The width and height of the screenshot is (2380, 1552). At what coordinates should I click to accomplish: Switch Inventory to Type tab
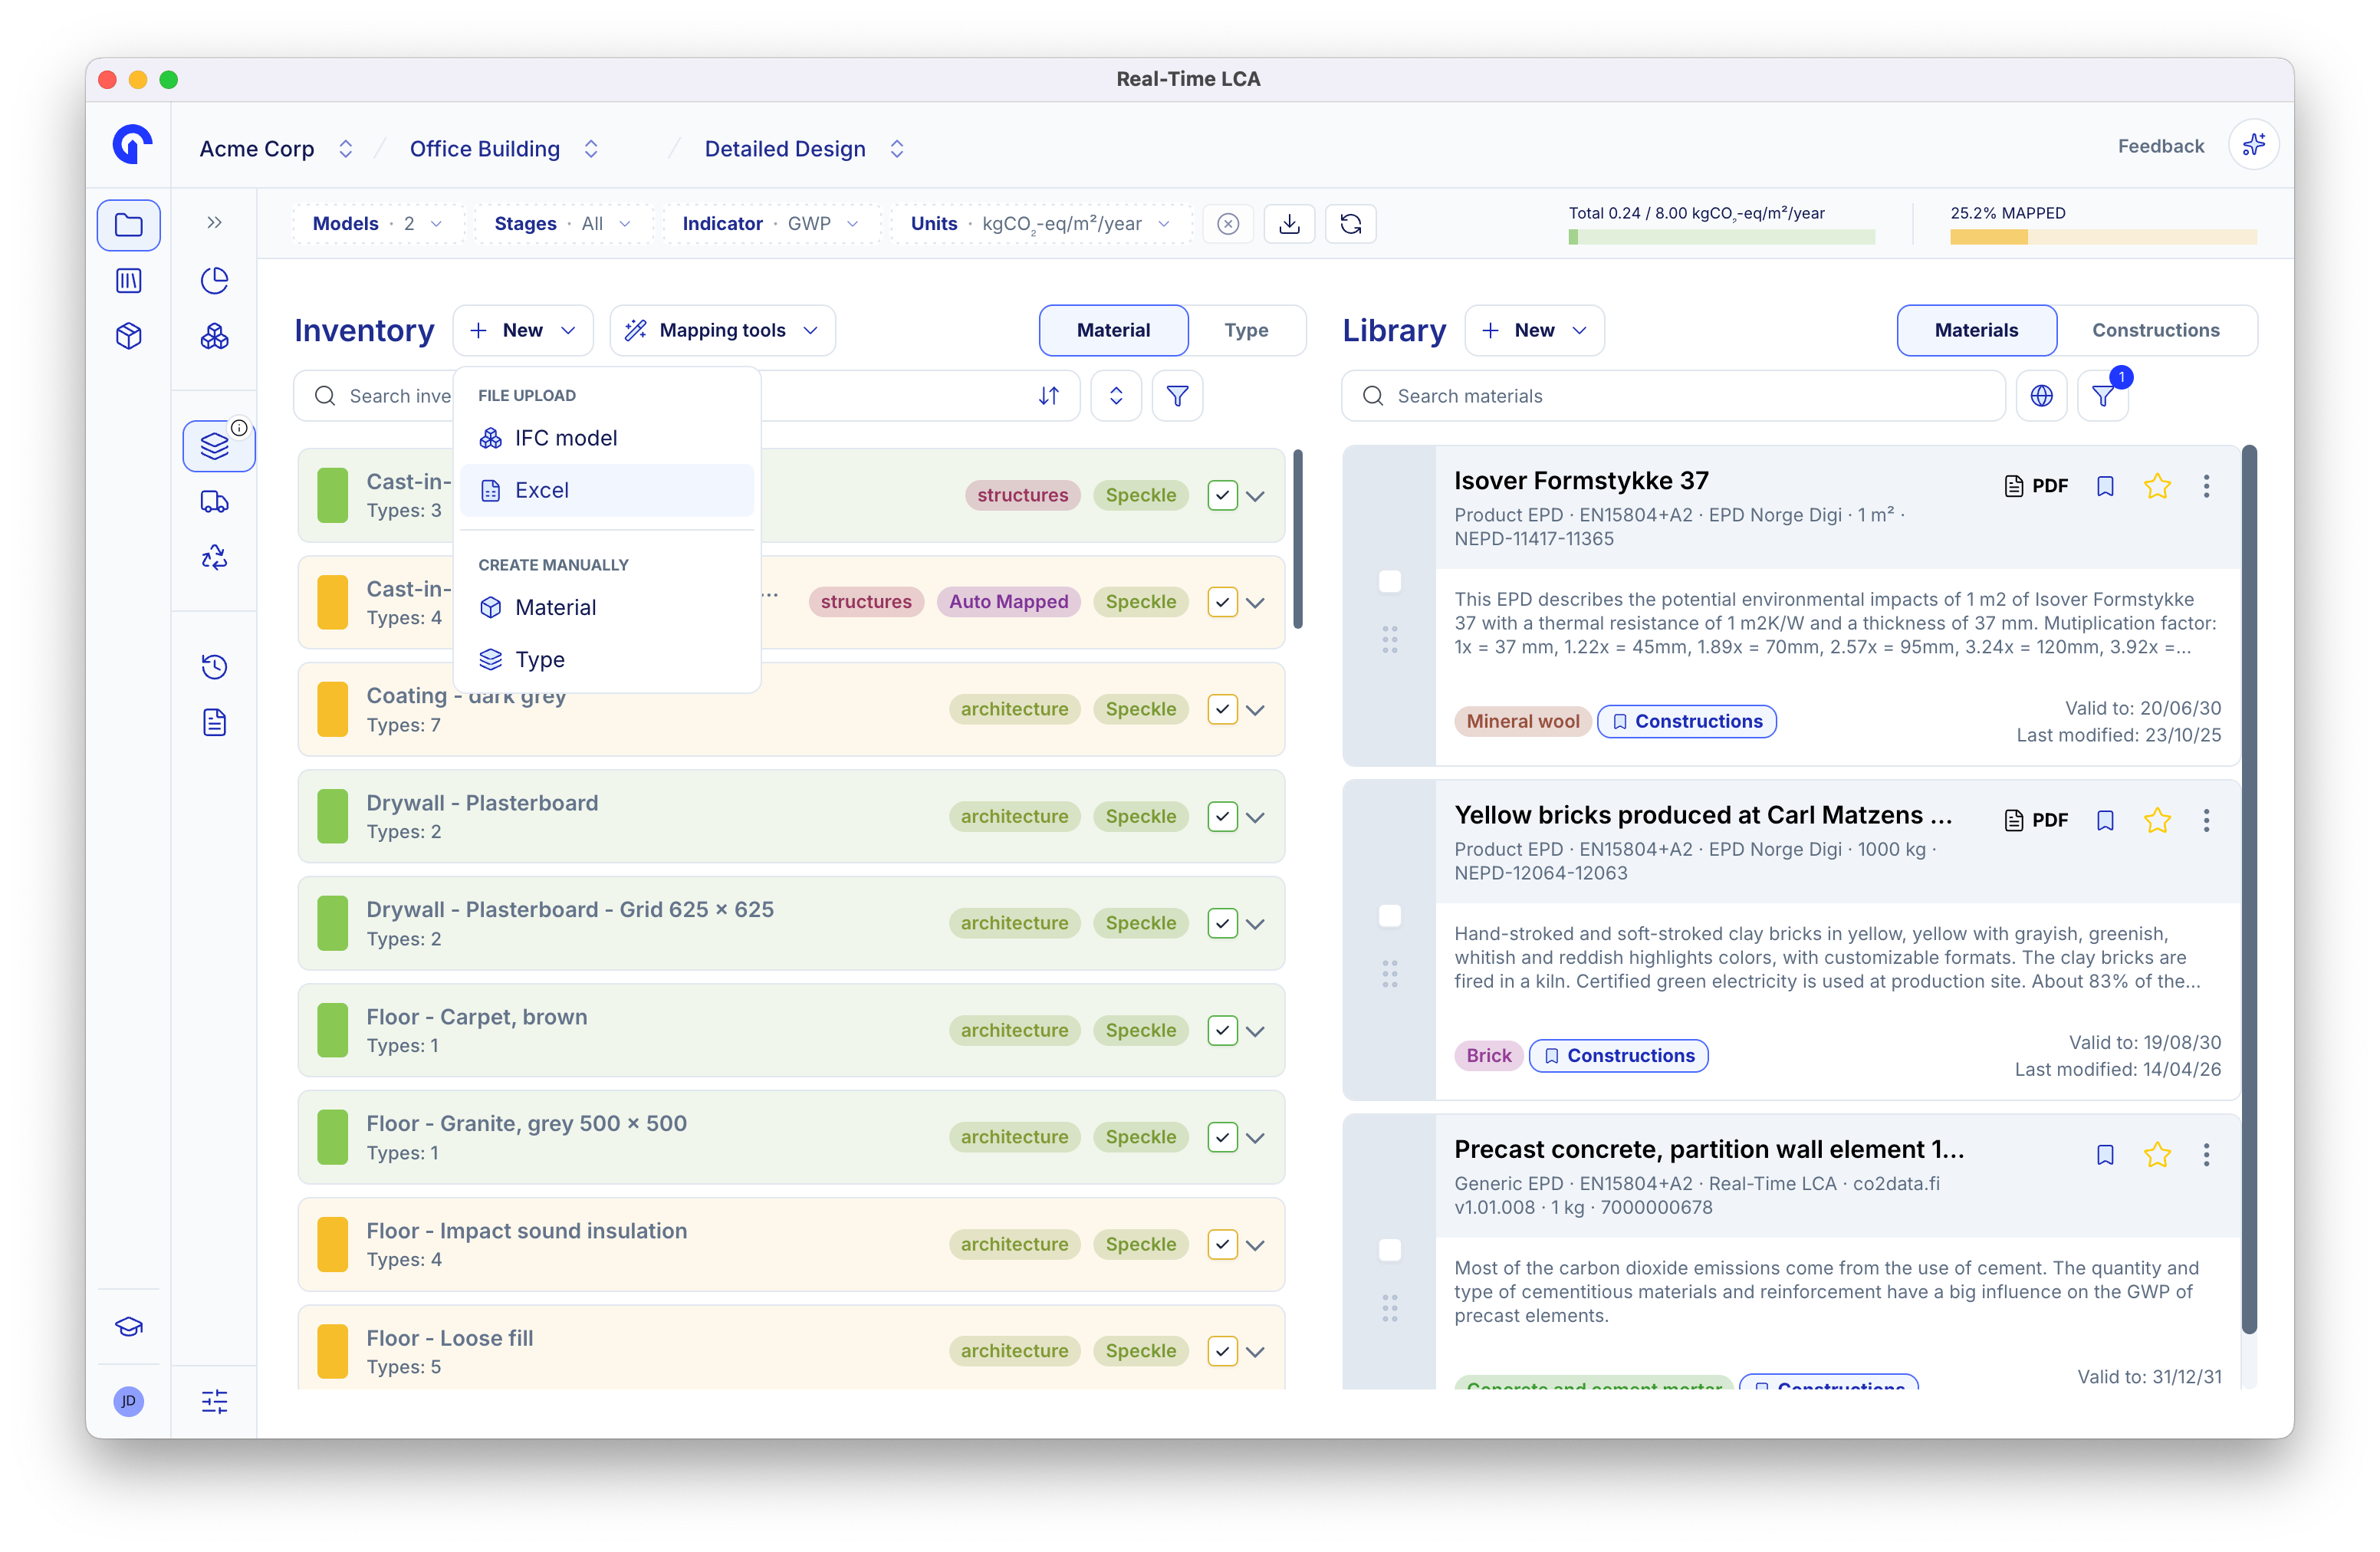coord(1246,330)
